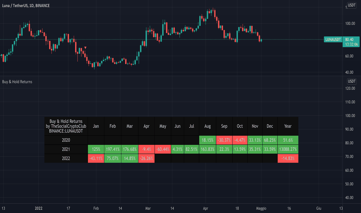Click the -4.47% October 2020 cell
The image size is (361, 213).
click(x=240, y=140)
